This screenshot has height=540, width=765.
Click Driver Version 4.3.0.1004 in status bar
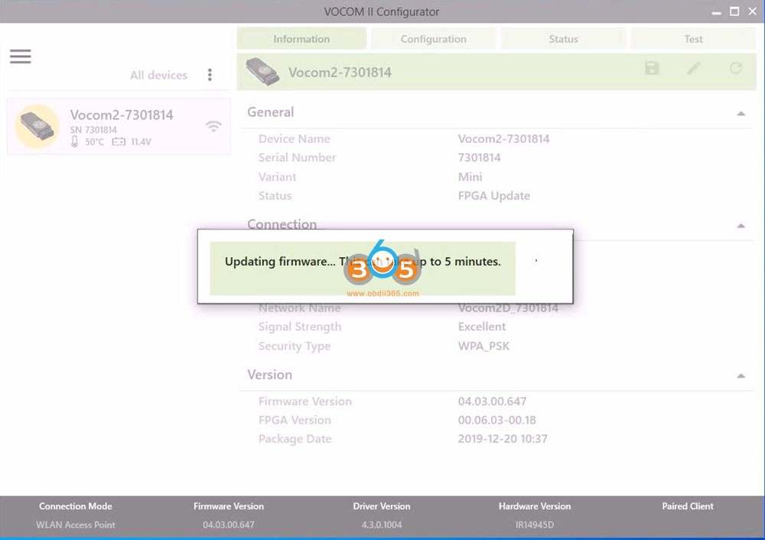[382, 525]
